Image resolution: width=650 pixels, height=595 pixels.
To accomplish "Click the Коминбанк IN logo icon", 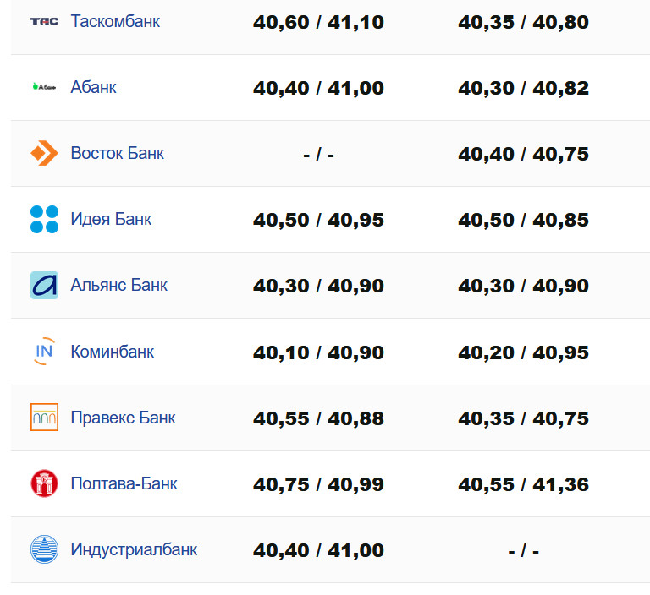I will pos(44,351).
